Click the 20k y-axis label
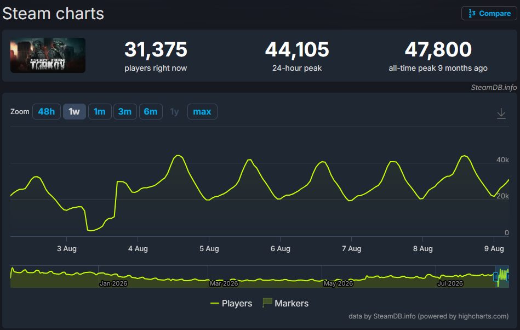The image size is (520, 330). click(x=502, y=196)
